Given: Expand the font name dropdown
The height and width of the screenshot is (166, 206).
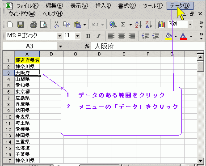Looking at the screenshot, I should click(59, 36).
